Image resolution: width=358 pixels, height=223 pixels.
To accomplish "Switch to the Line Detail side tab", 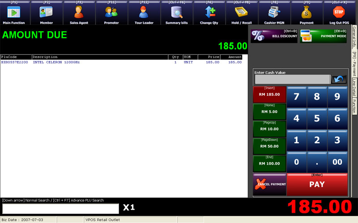I will point(354,87).
